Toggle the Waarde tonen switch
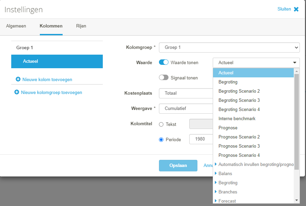This screenshot has height=206, width=306. click(x=163, y=62)
